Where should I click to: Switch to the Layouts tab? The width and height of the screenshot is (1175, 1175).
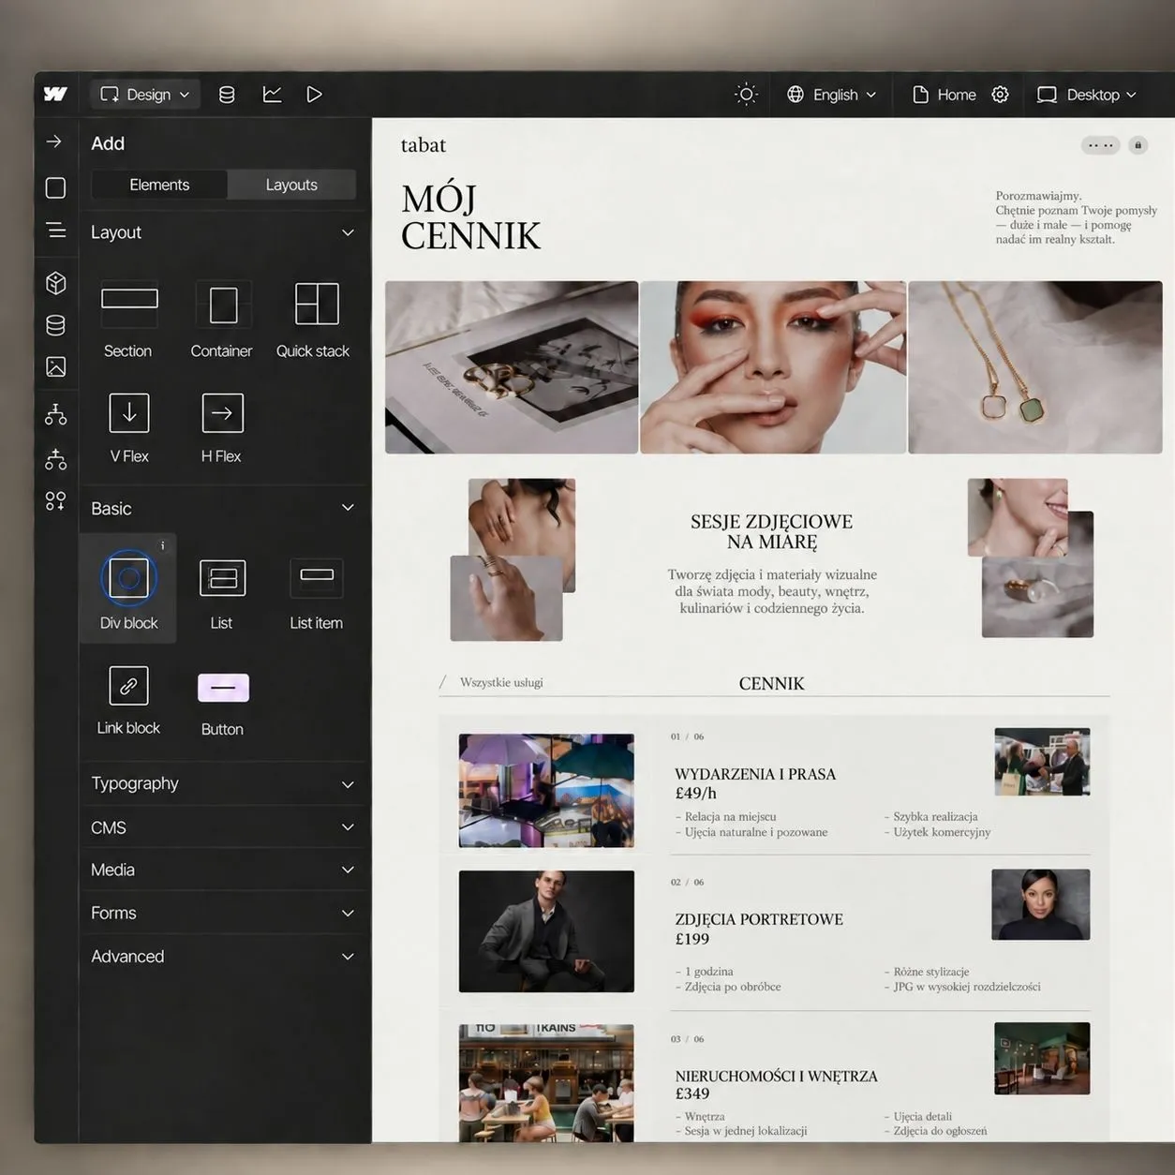[x=291, y=185]
